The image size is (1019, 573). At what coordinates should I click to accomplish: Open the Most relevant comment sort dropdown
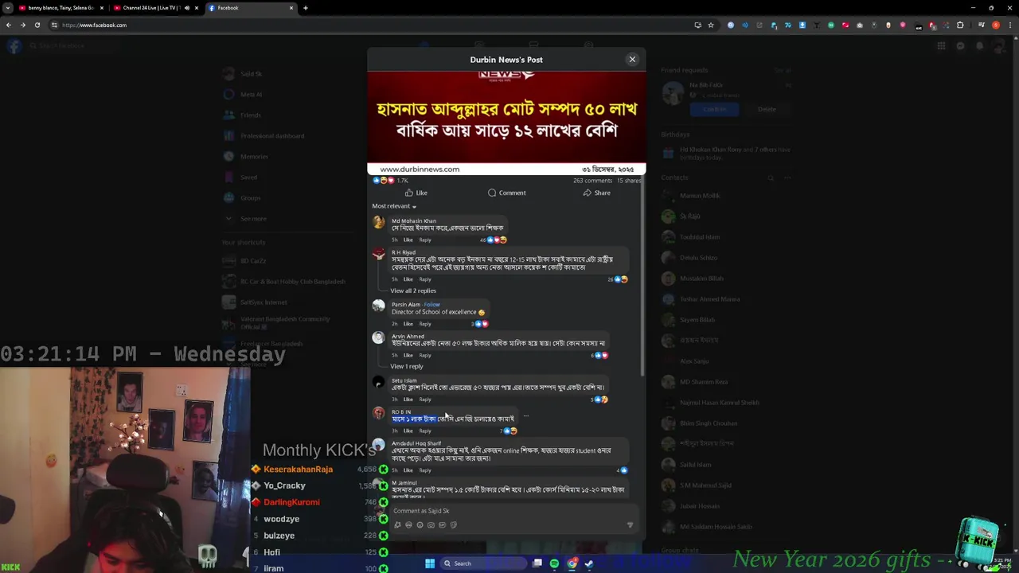click(x=394, y=206)
